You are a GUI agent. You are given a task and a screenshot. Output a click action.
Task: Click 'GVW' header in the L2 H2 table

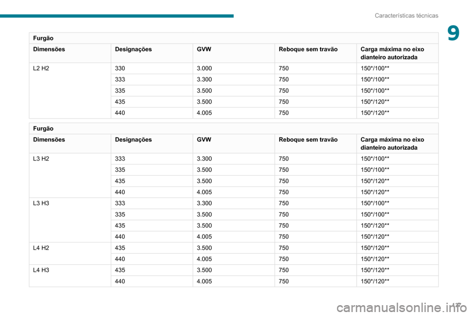tap(204, 49)
